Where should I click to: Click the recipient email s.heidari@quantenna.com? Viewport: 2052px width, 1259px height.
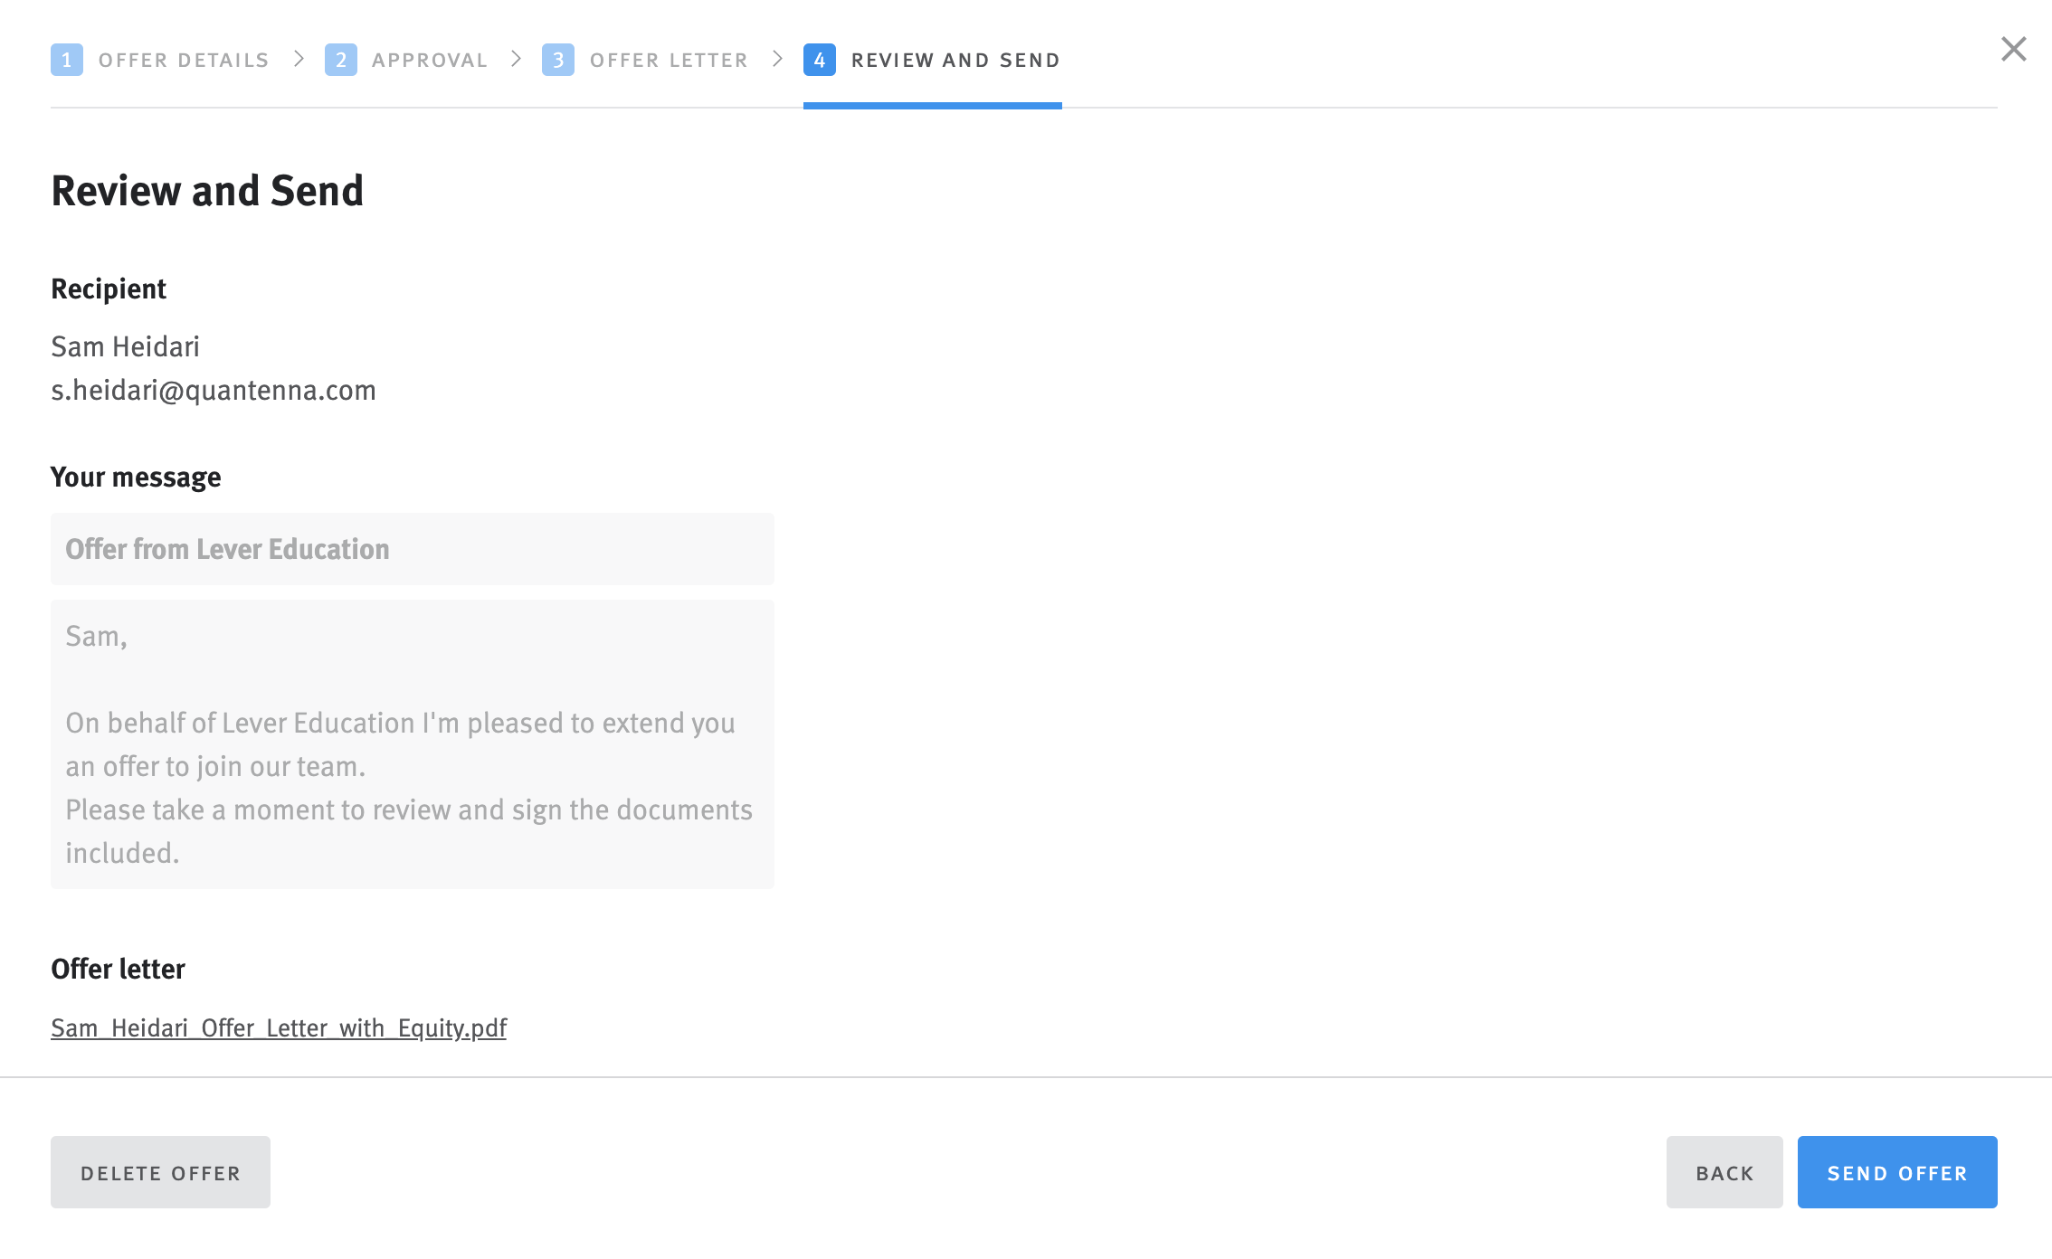(214, 389)
